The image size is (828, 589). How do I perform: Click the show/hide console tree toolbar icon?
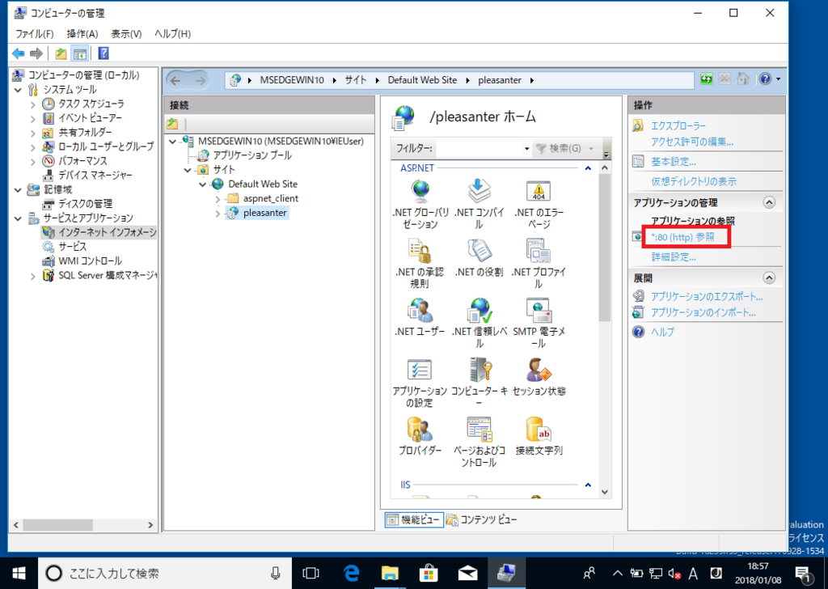[80, 53]
